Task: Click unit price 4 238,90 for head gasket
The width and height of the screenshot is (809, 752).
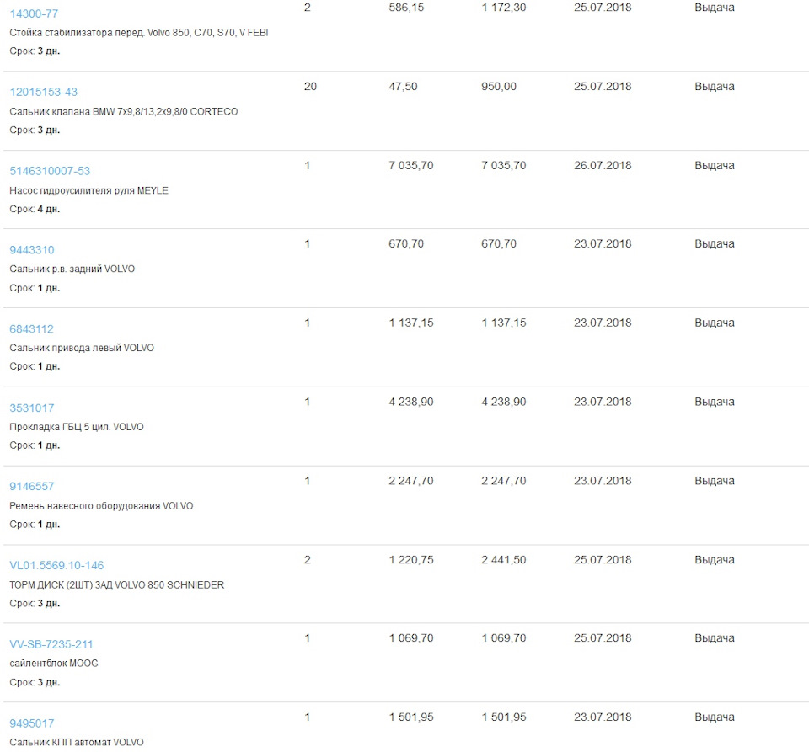Action: pos(411,403)
